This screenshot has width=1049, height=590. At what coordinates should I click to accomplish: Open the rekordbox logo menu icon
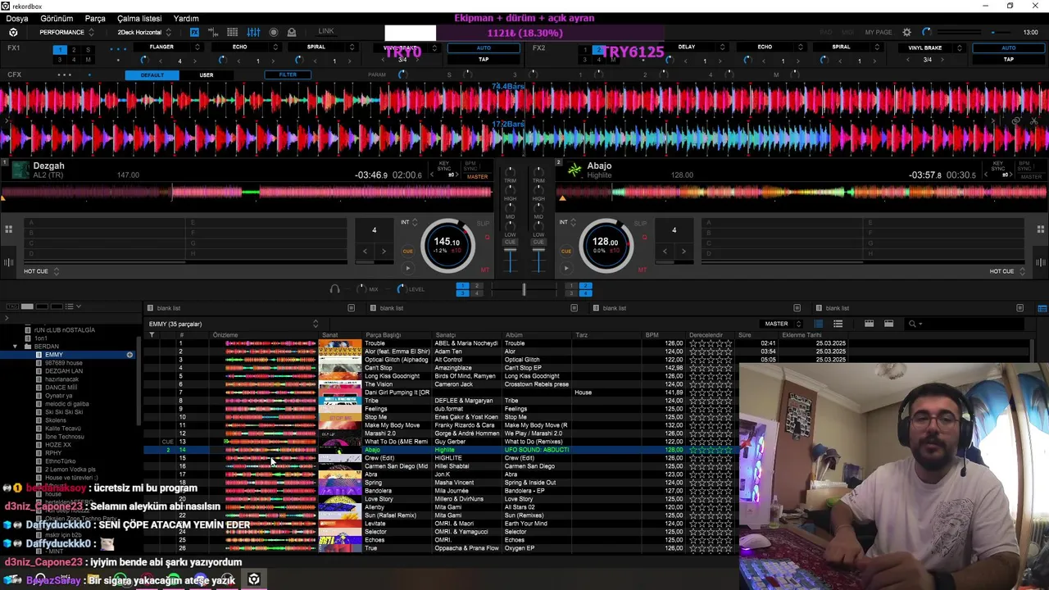point(13,32)
